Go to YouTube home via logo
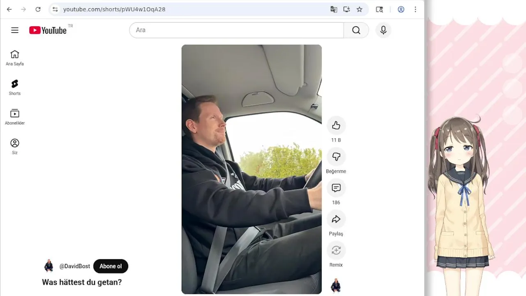 [48, 30]
